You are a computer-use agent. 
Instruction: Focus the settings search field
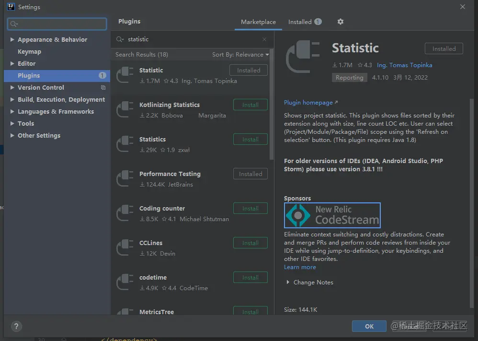click(57, 24)
